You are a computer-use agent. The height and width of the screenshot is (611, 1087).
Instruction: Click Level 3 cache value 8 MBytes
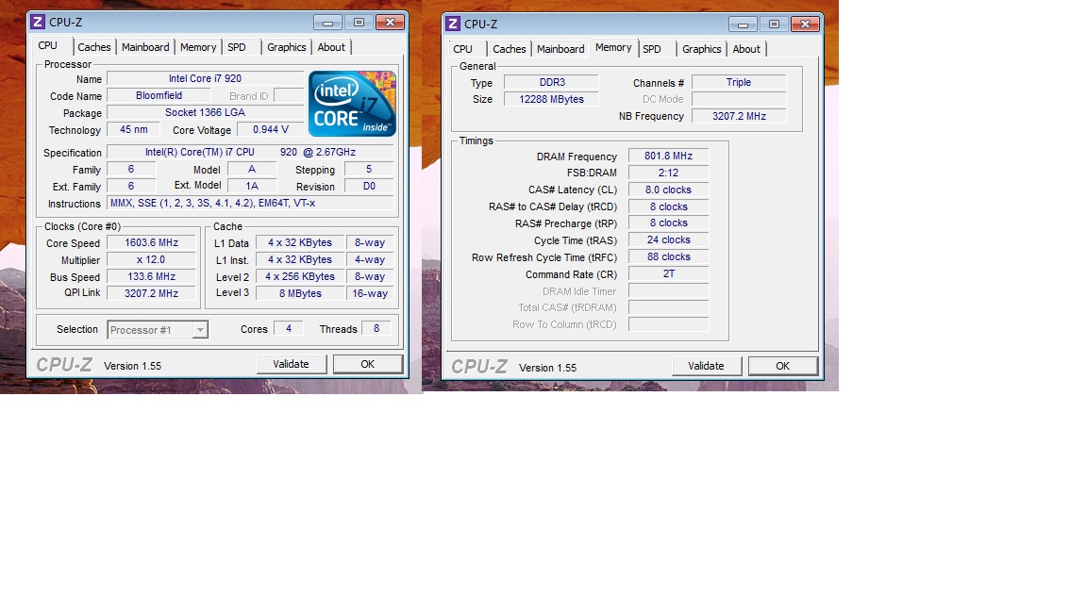(300, 293)
